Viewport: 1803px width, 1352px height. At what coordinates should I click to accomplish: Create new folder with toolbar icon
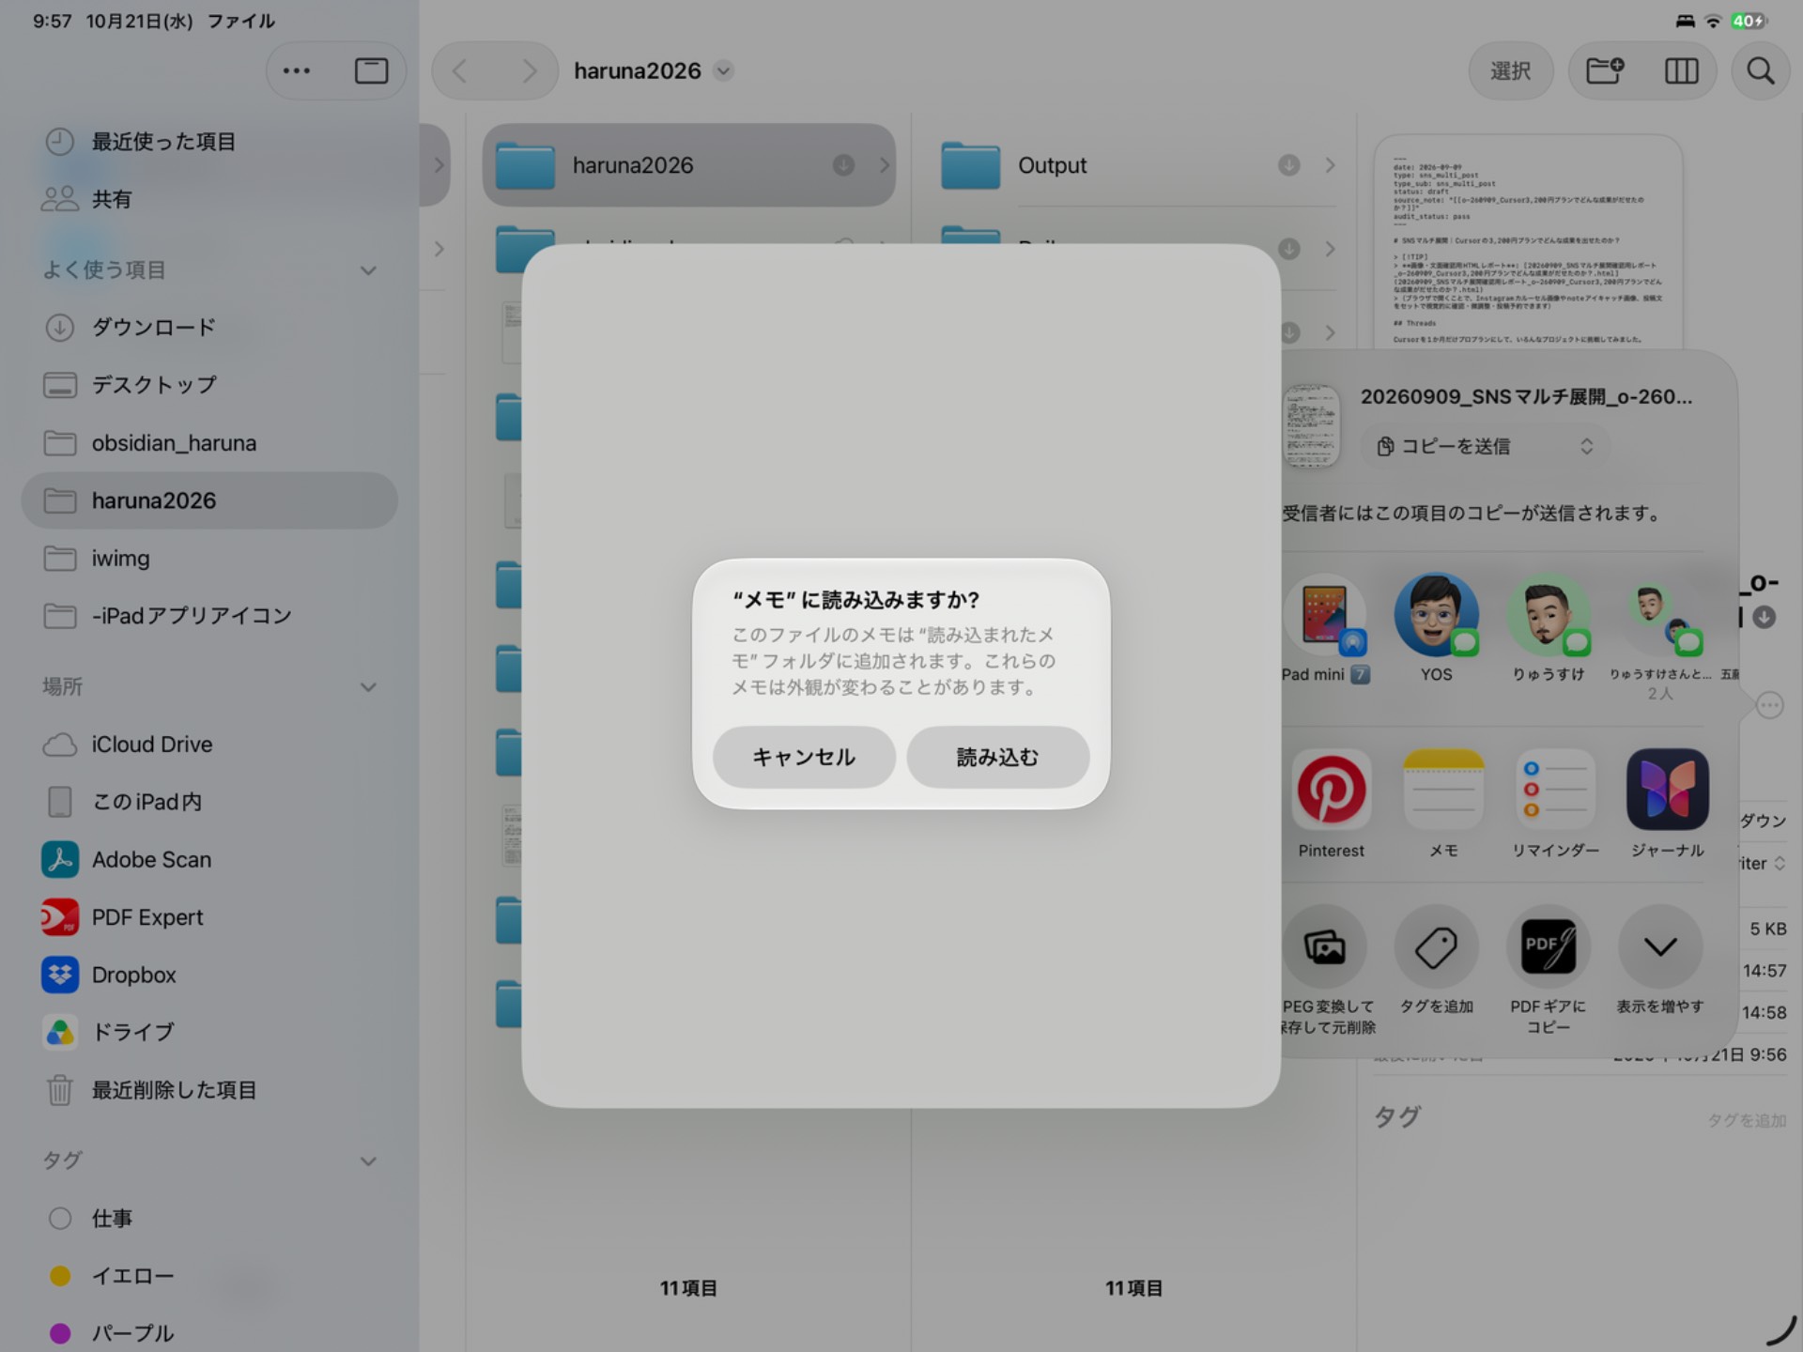click(1605, 71)
